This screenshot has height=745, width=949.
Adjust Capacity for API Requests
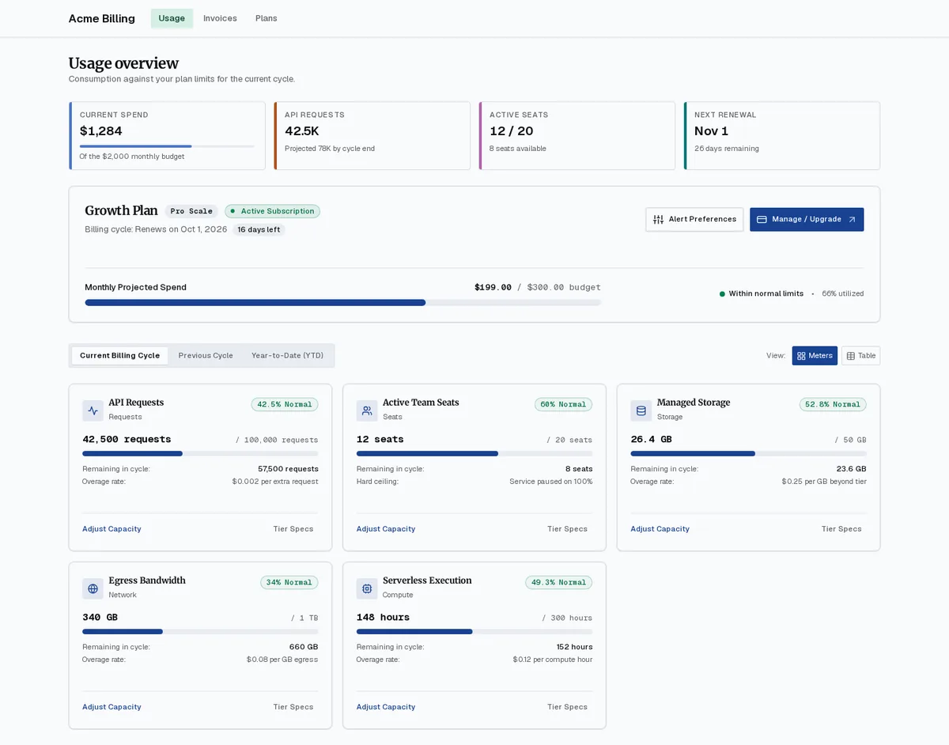(112, 529)
